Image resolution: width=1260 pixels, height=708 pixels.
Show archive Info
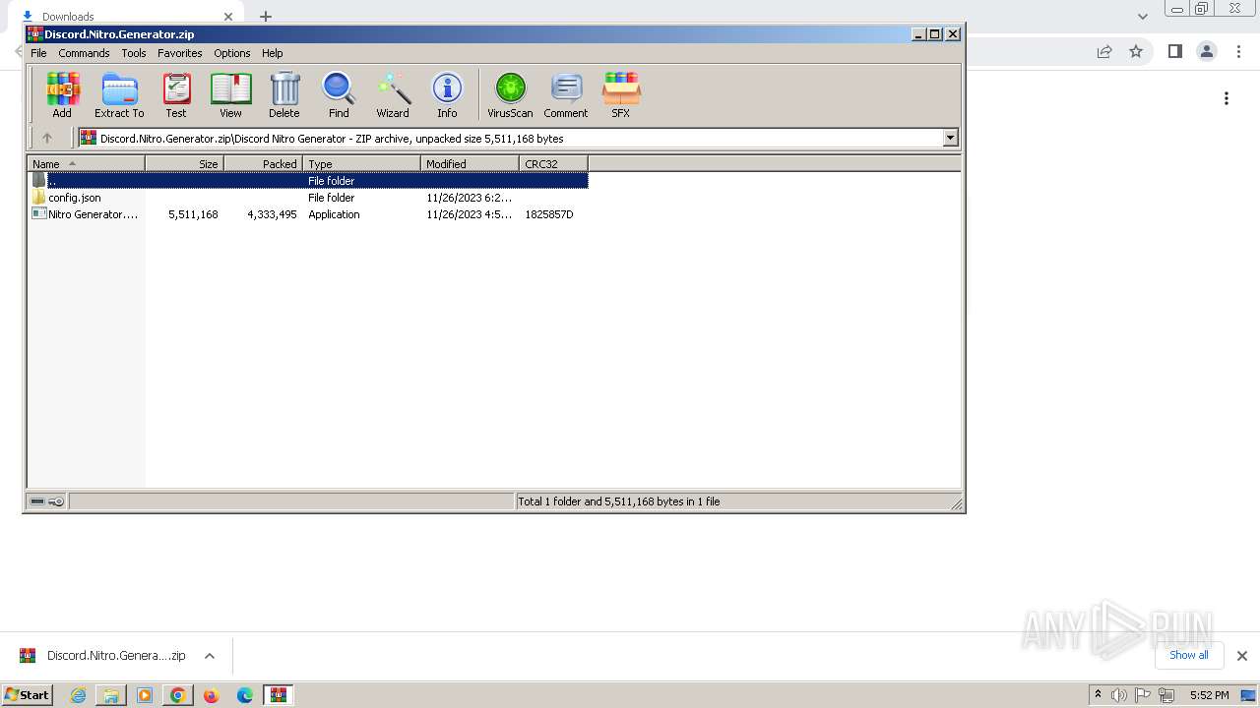click(x=447, y=95)
